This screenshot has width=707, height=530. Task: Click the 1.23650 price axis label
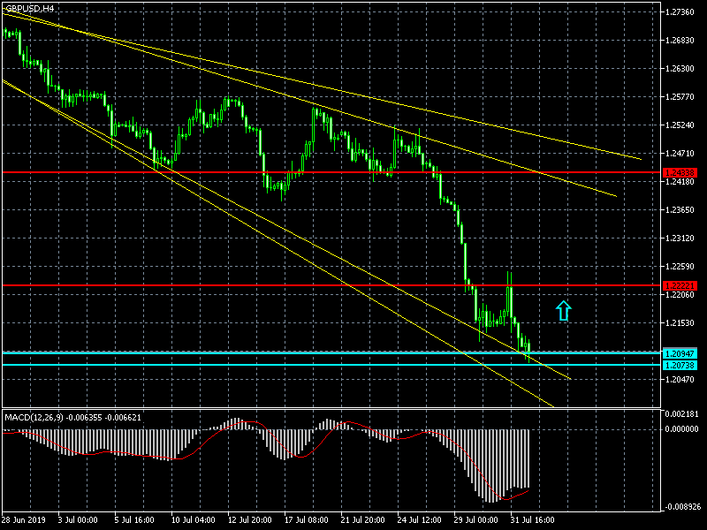[x=680, y=210]
